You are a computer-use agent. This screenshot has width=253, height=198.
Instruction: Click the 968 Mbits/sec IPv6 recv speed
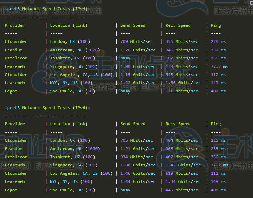point(182,149)
